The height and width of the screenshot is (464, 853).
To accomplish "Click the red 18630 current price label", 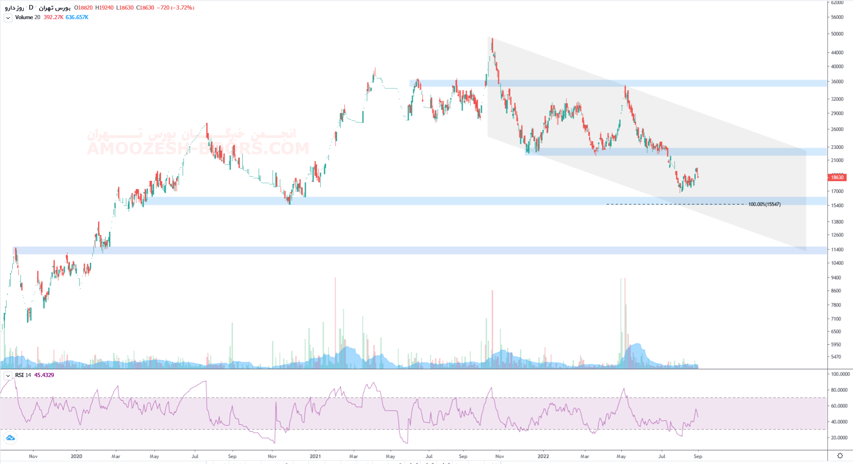I will point(837,178).
